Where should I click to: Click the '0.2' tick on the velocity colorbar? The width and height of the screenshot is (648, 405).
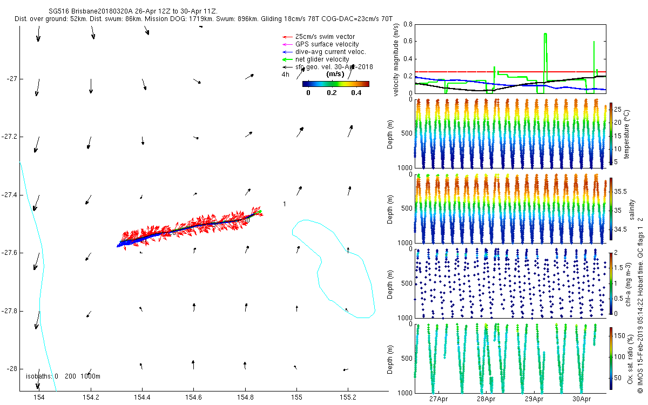coord(332,92)
